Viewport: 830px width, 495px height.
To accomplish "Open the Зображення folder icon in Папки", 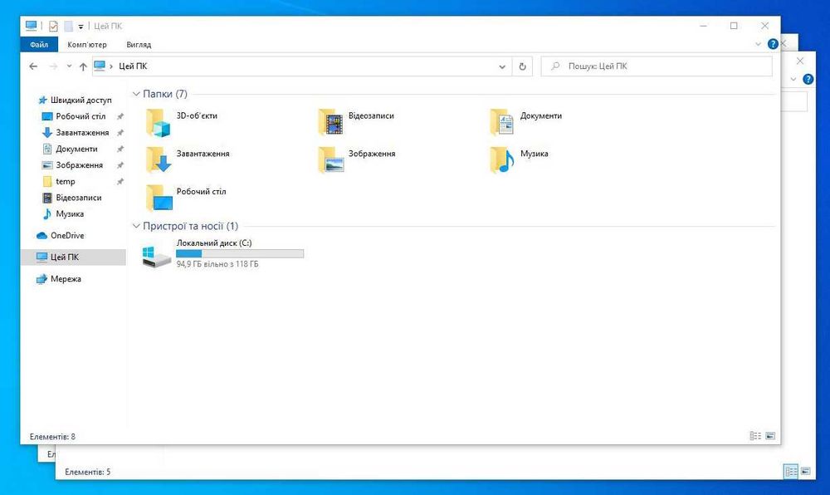I will click(x=330, y=160).
